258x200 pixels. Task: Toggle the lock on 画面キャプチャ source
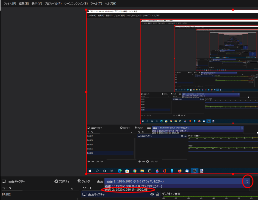pos(158,194)
